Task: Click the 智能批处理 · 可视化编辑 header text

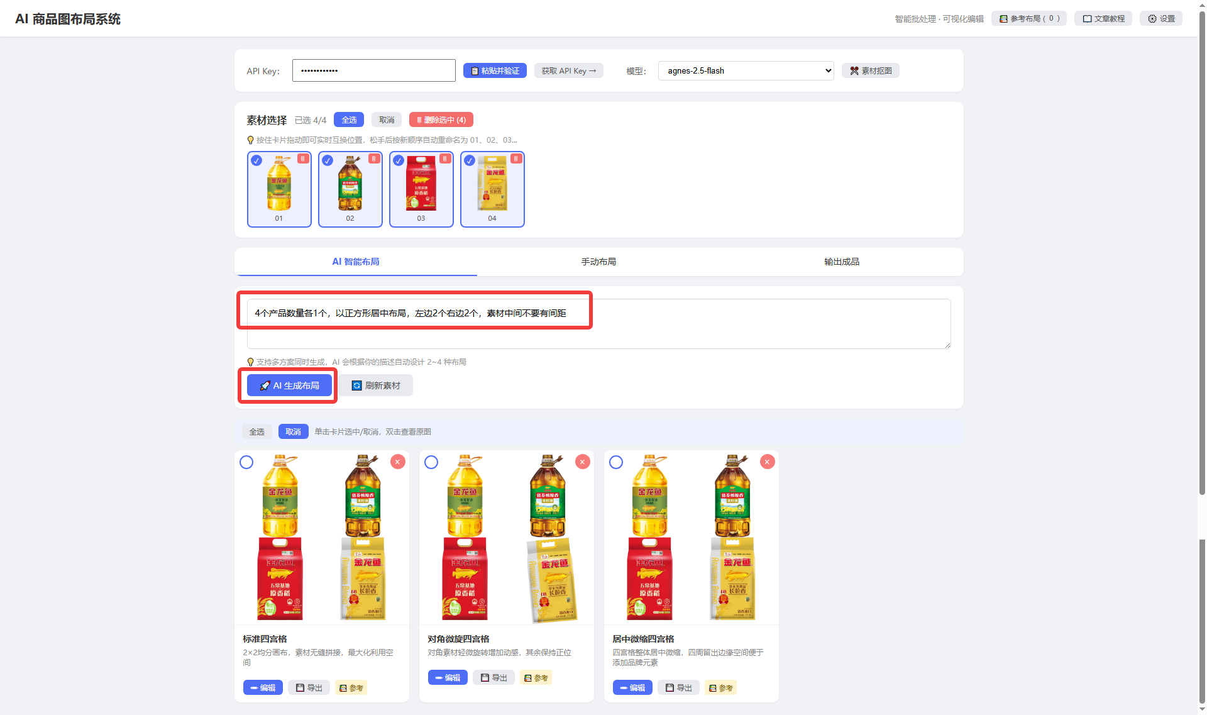Action: point(939,19)
